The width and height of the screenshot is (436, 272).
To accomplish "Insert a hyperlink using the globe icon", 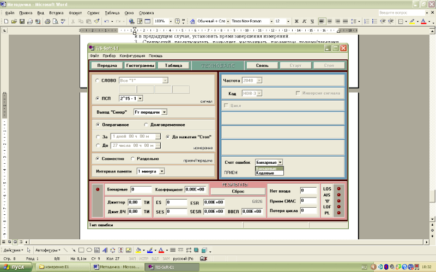I will coord(132,21).
